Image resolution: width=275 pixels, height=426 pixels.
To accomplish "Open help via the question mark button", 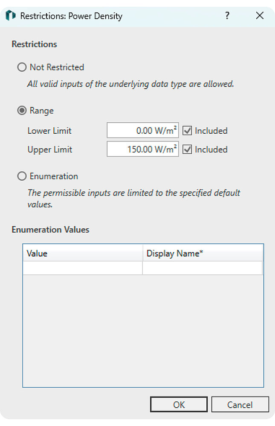I will tap(227, 16).
